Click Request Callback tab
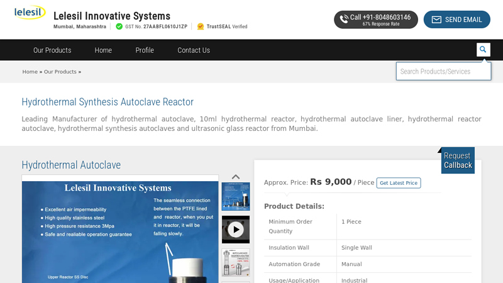Screen dimensions: 503x283 [458, 160]
